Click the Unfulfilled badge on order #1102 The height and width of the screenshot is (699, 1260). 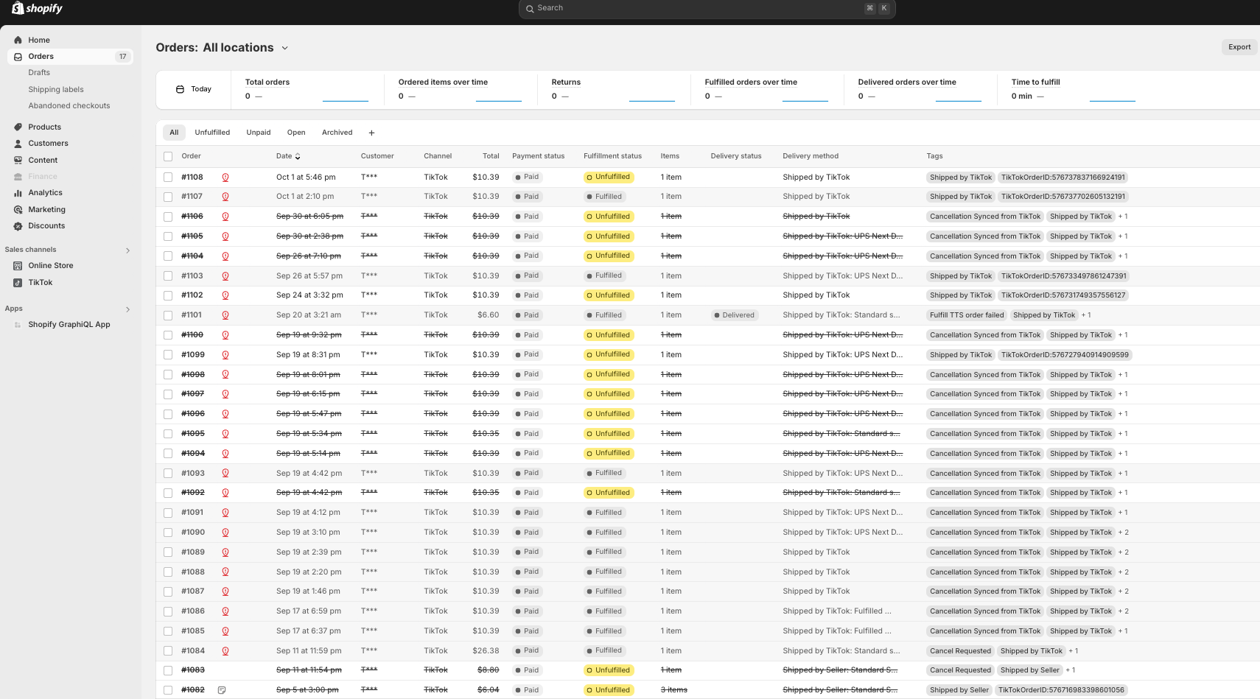coord(609,295)
